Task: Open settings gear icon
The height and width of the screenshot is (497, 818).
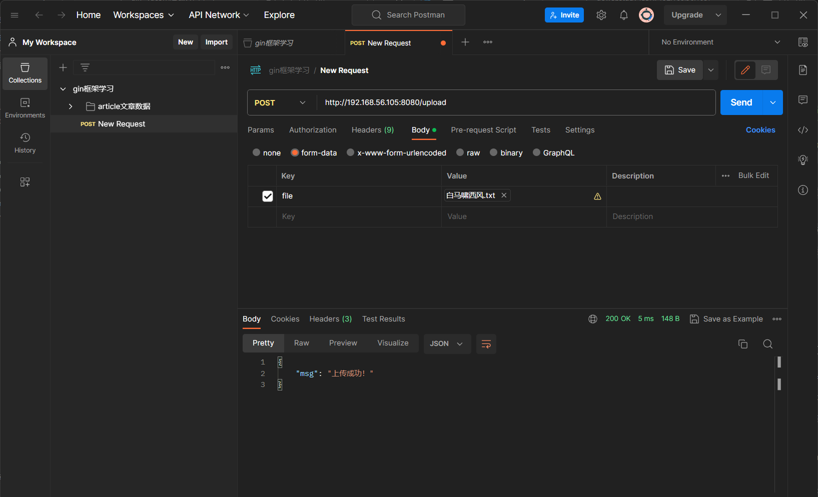Action: (x=601, y=15)
